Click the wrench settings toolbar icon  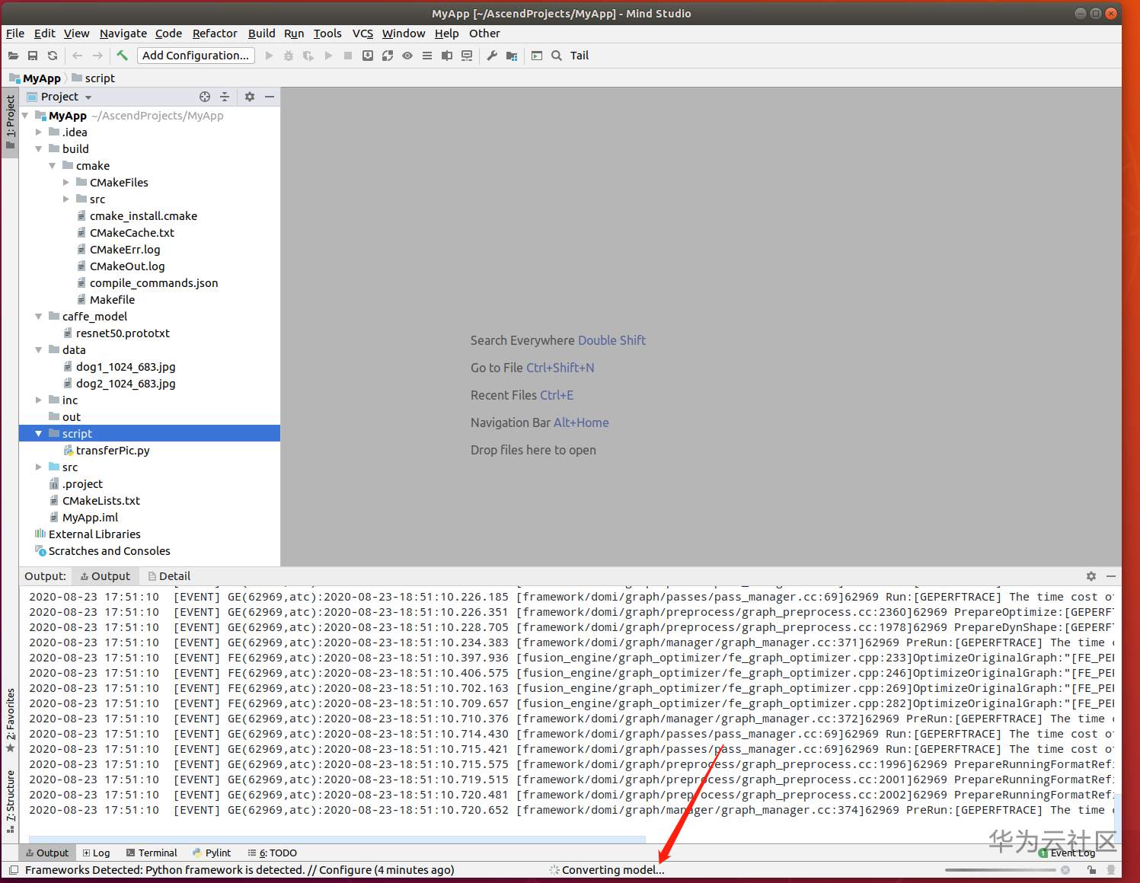pos(492,56)
